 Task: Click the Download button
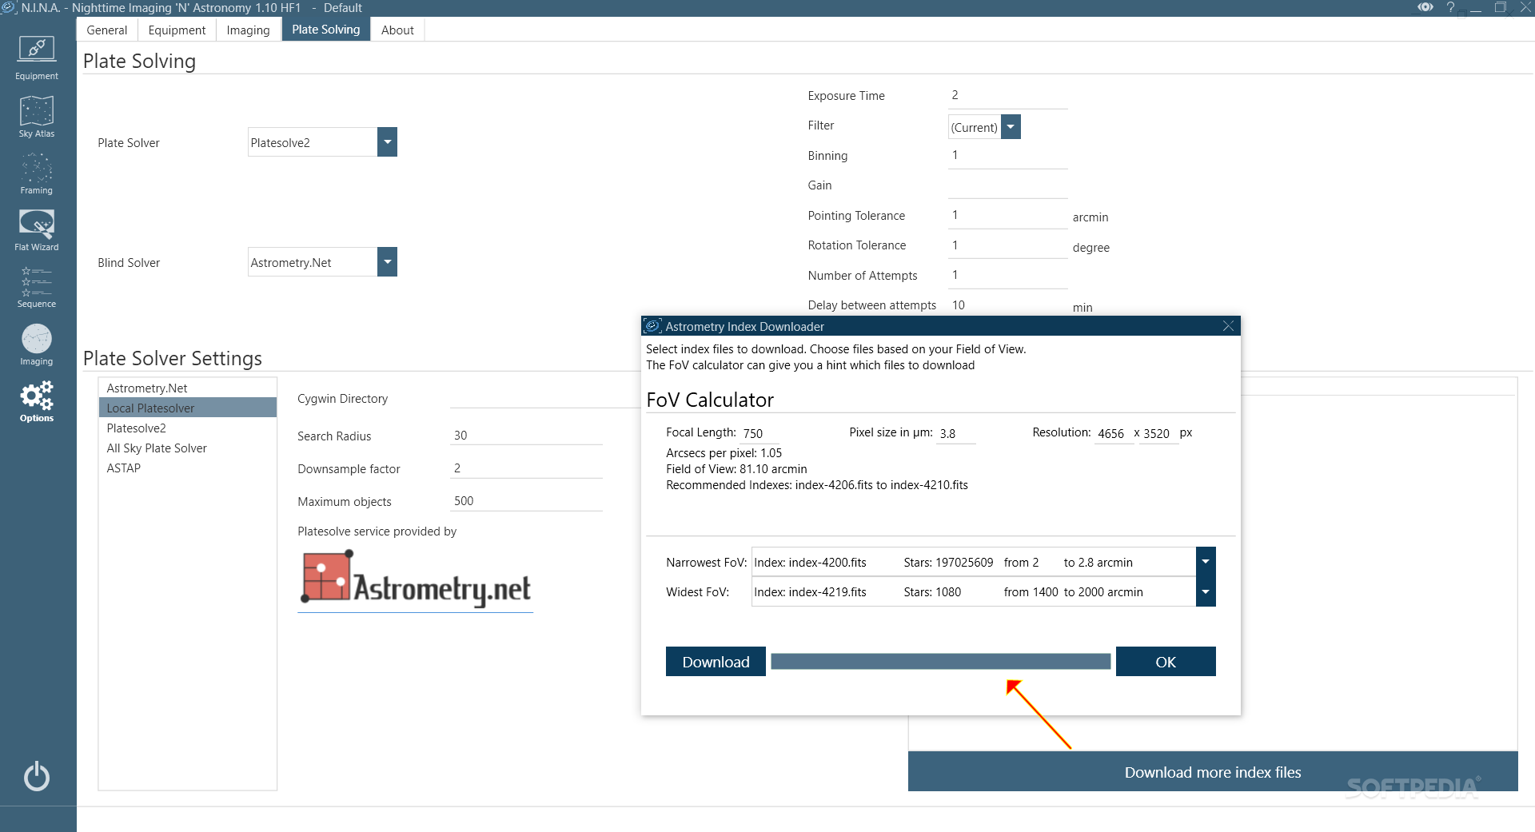716,662
